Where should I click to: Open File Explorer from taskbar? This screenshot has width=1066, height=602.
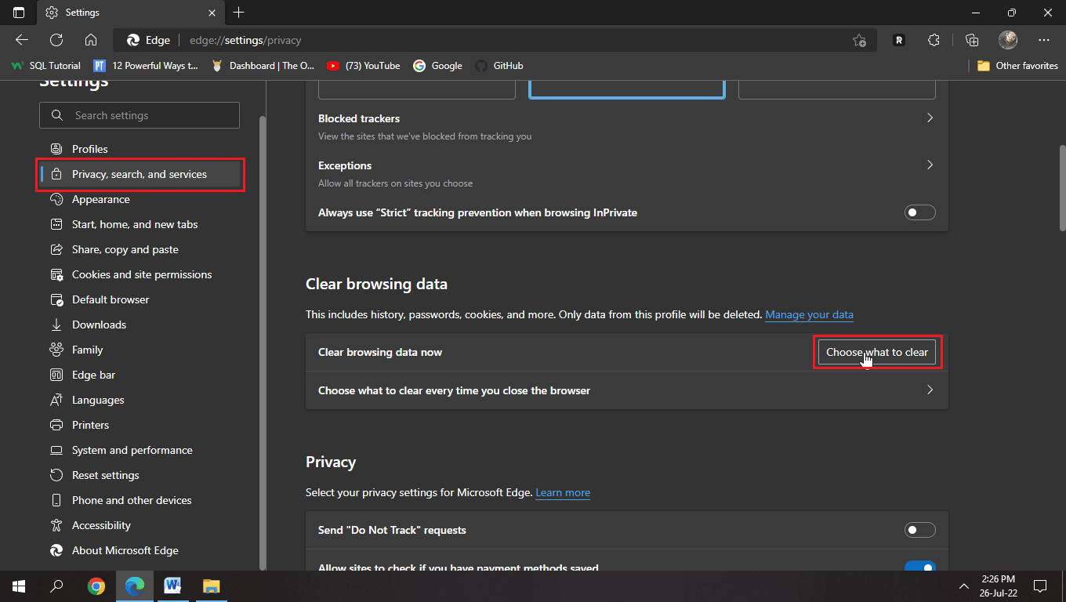(212, 586)
